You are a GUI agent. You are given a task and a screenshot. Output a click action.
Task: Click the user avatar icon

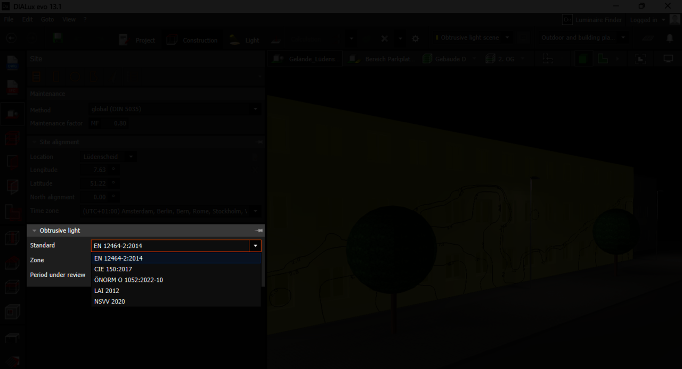pyautogui.click(x=675, y=20)
